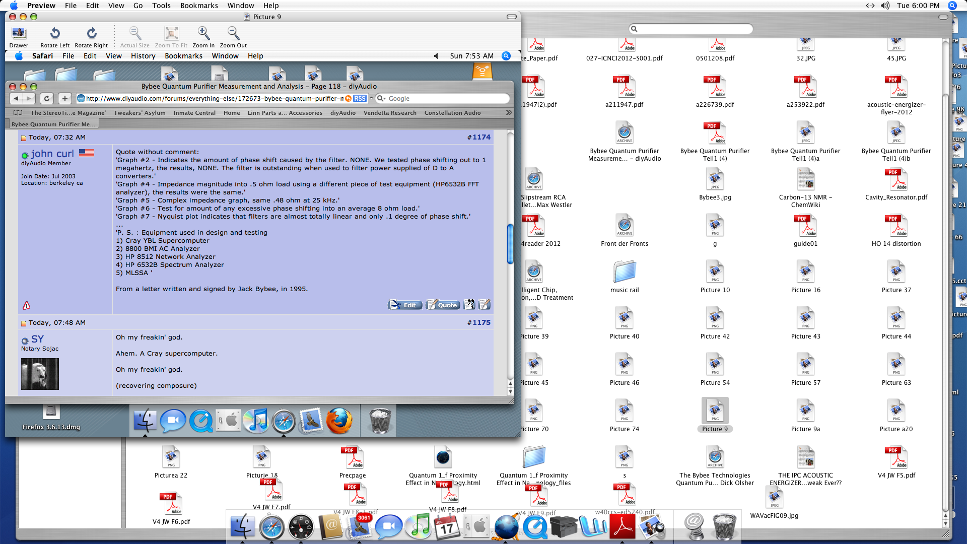The image size is (967, 544).
Task: Open the Preview application menu
Action: (x=41, y=6)
